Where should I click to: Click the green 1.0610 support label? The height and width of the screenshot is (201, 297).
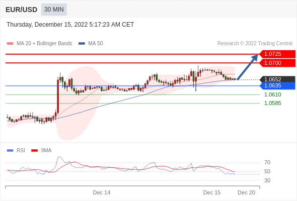[x=272, y=94]
